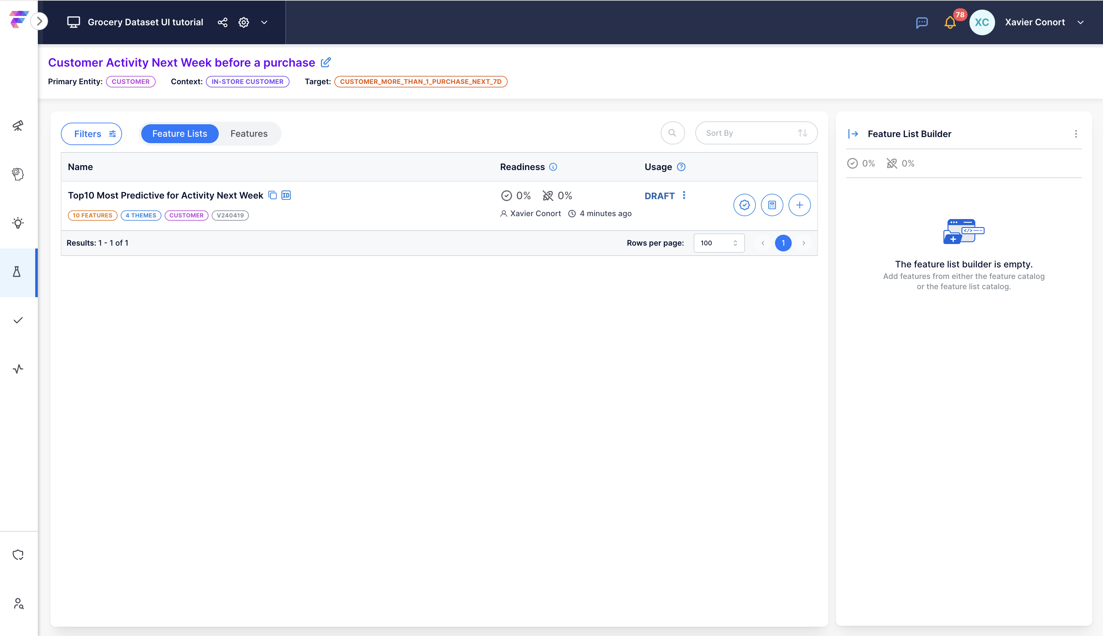Click the IN-STORE CUSTOMER context tag
The height and width of the screenshot is (636, 1103).
[247, 82]
